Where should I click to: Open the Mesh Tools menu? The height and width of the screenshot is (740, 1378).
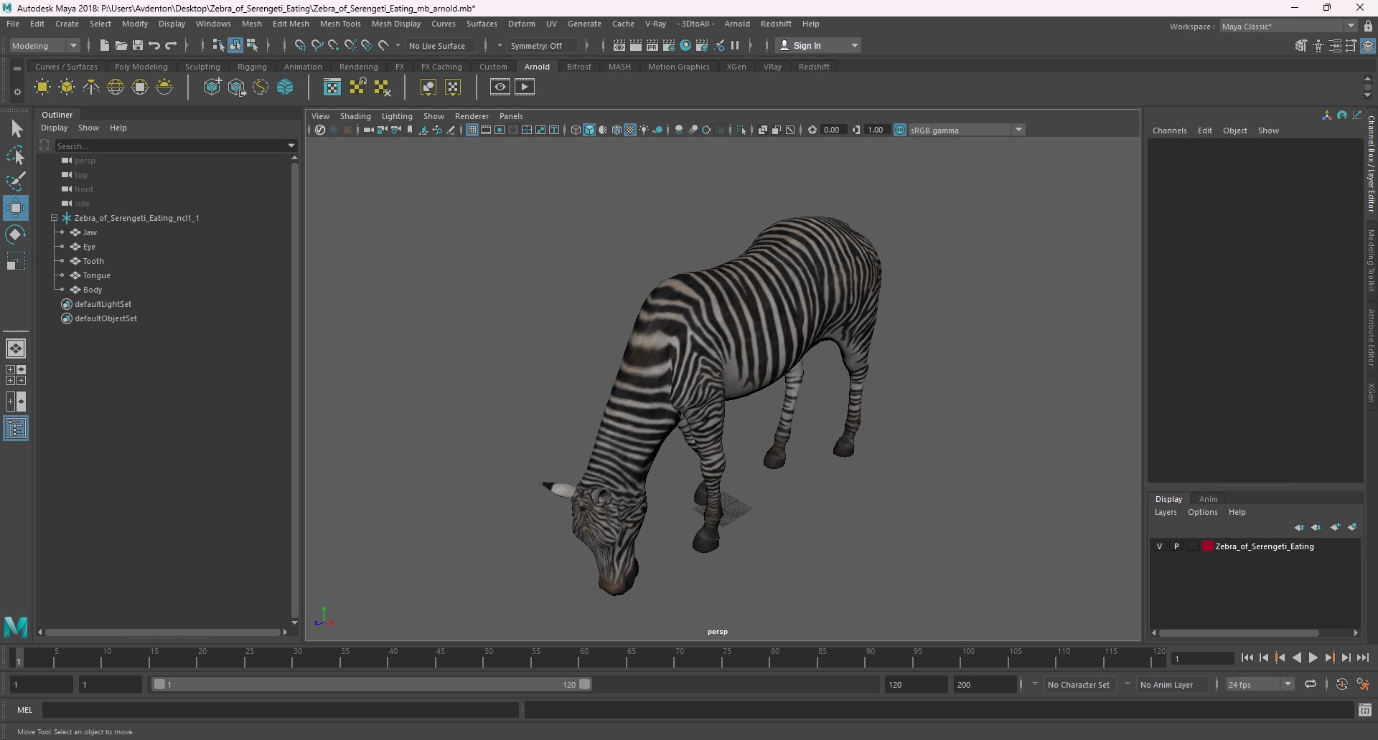click(340, 24)
